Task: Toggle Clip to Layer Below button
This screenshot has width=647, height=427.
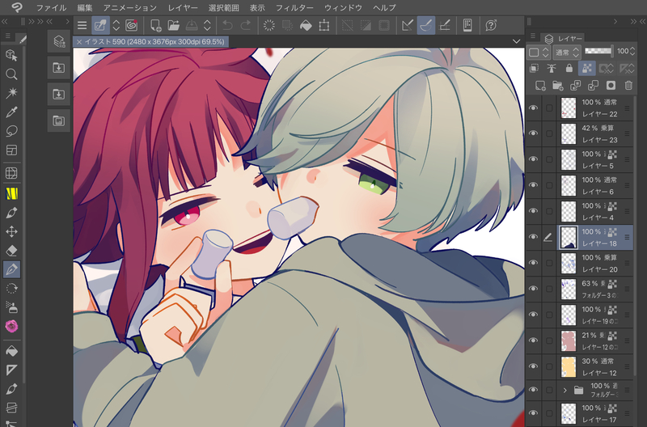Action: tap(534, 68)
